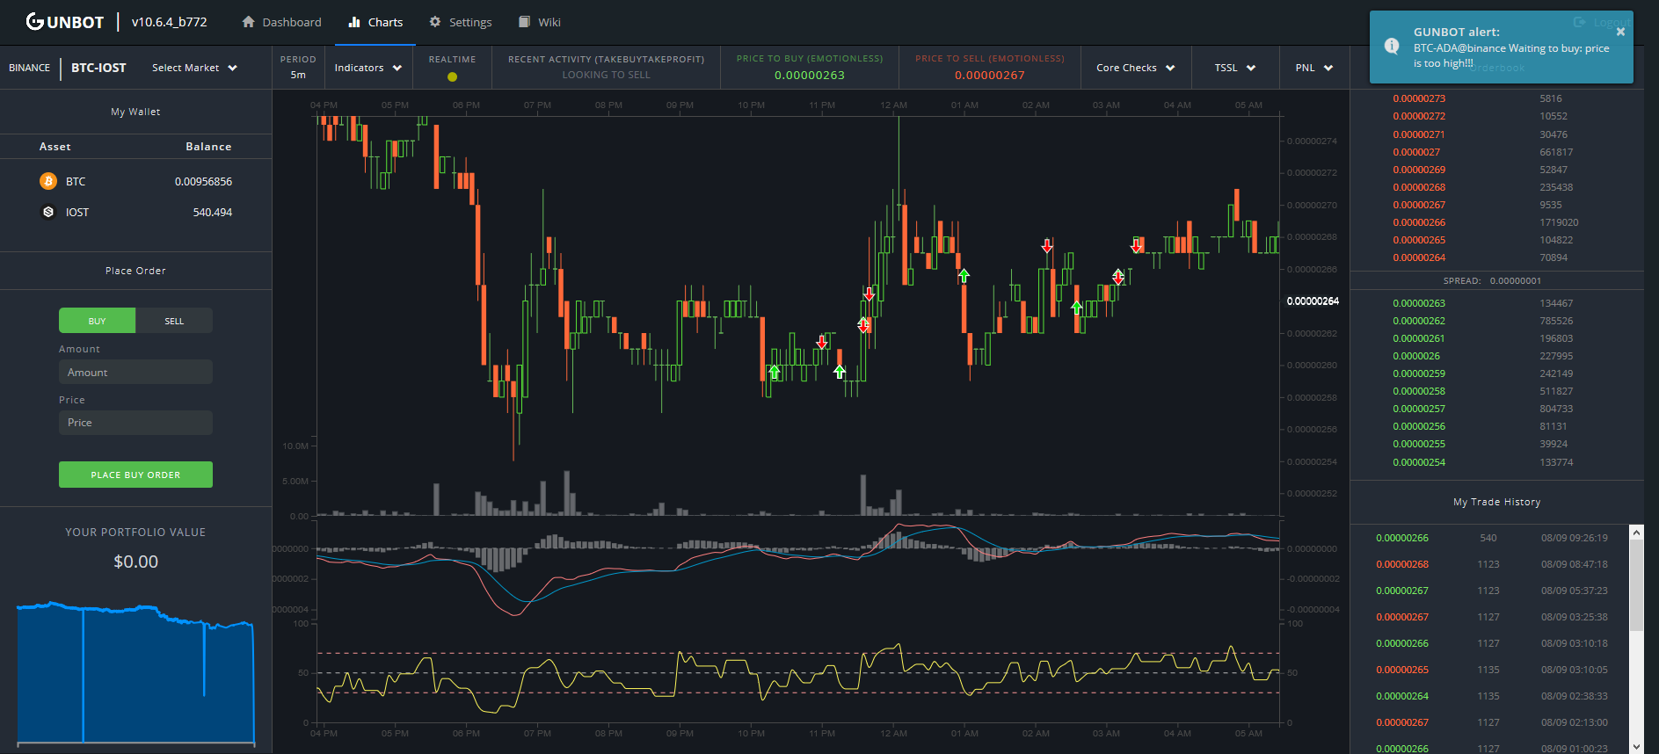Screen dimensions: 1659x754
Task: Click the realtime status indicator dot
Action: (x=452, y=76)
